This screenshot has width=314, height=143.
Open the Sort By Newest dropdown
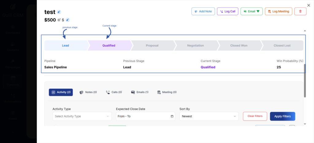pyautogui.click(x=209, y=116)
